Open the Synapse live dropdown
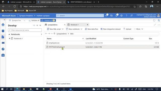Viewport: 161px width, 91px height. coord(17,20)
